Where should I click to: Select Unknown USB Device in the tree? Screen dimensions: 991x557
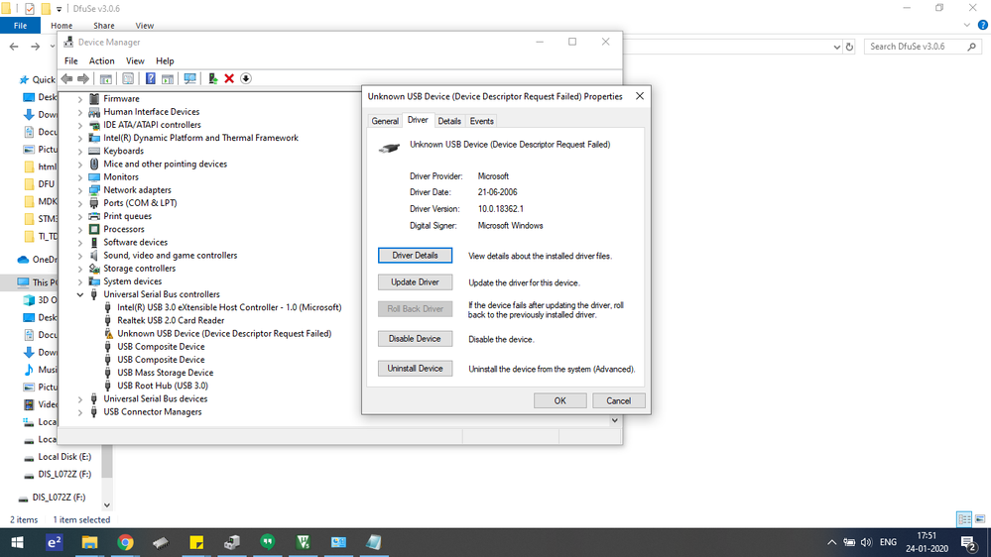[224, 333]
